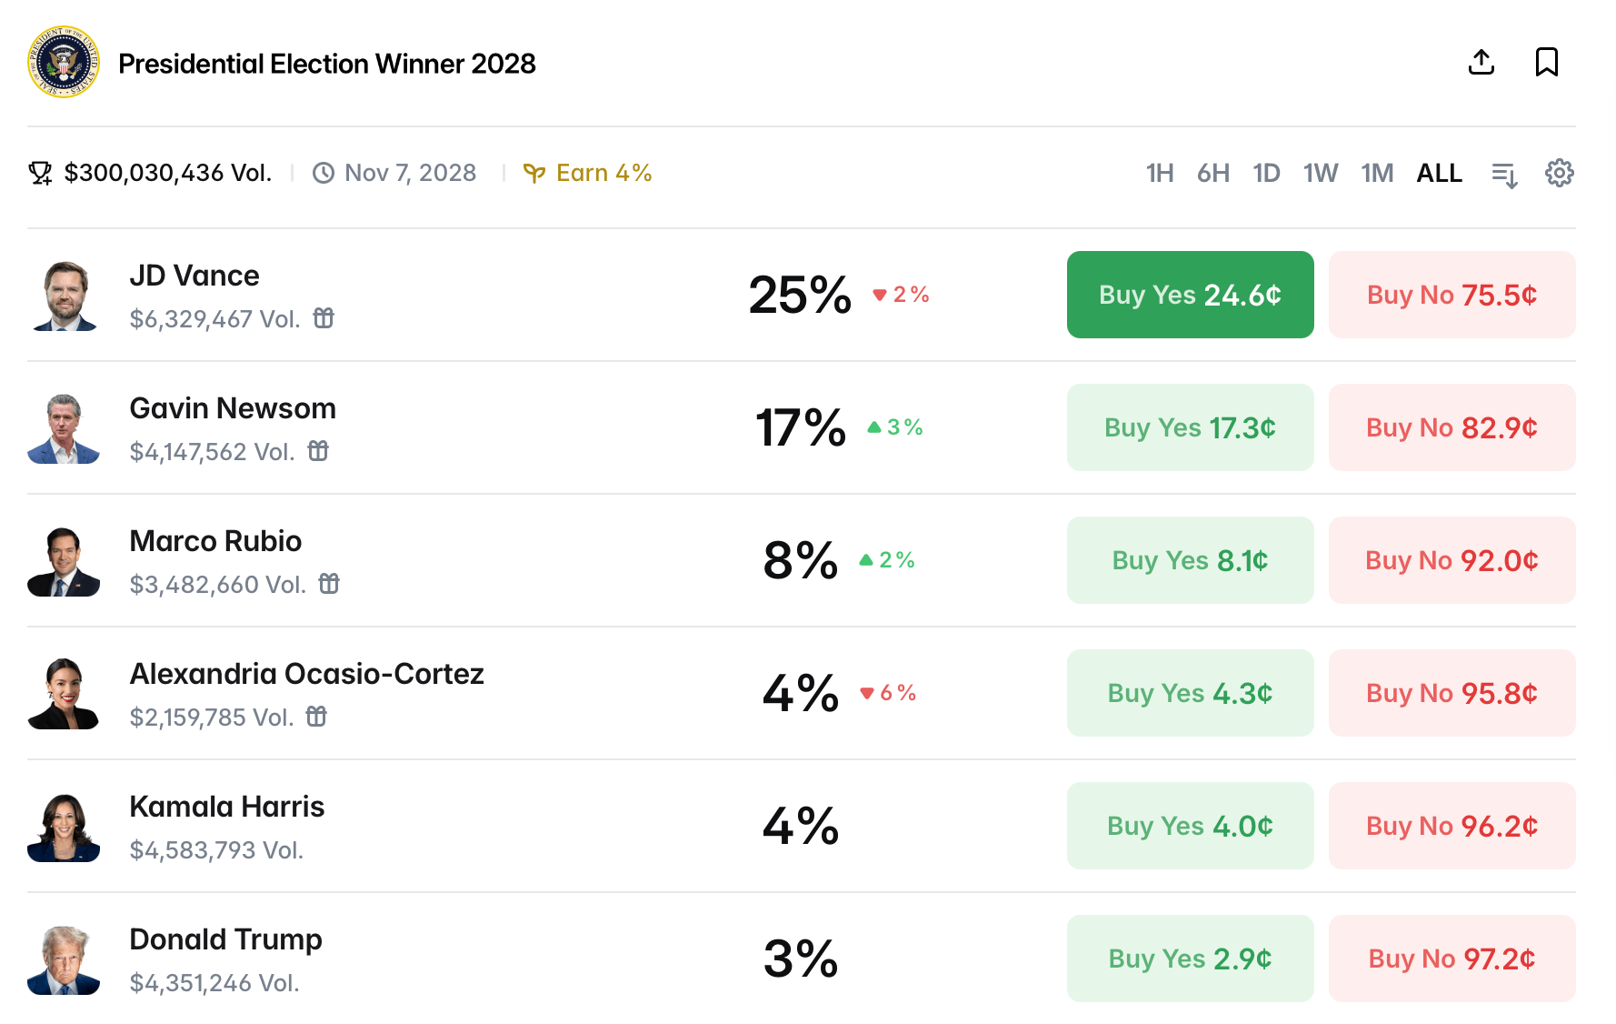Select the 1H time range
The image size is (1616, 1024).
1160,173
